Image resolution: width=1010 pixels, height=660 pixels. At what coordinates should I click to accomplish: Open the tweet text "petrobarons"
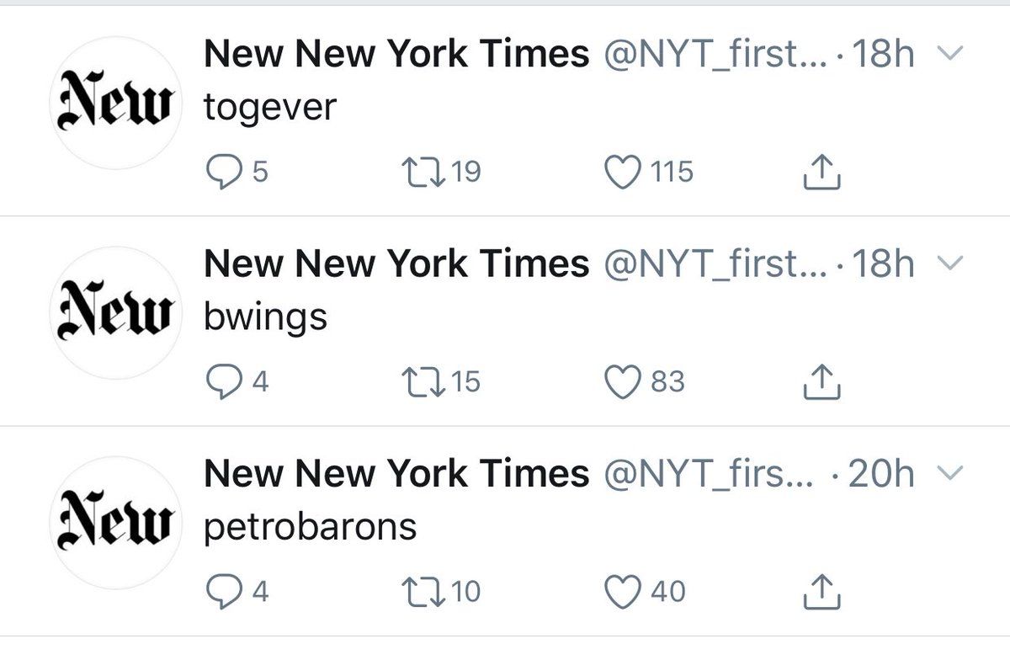[x=311, y=527]
